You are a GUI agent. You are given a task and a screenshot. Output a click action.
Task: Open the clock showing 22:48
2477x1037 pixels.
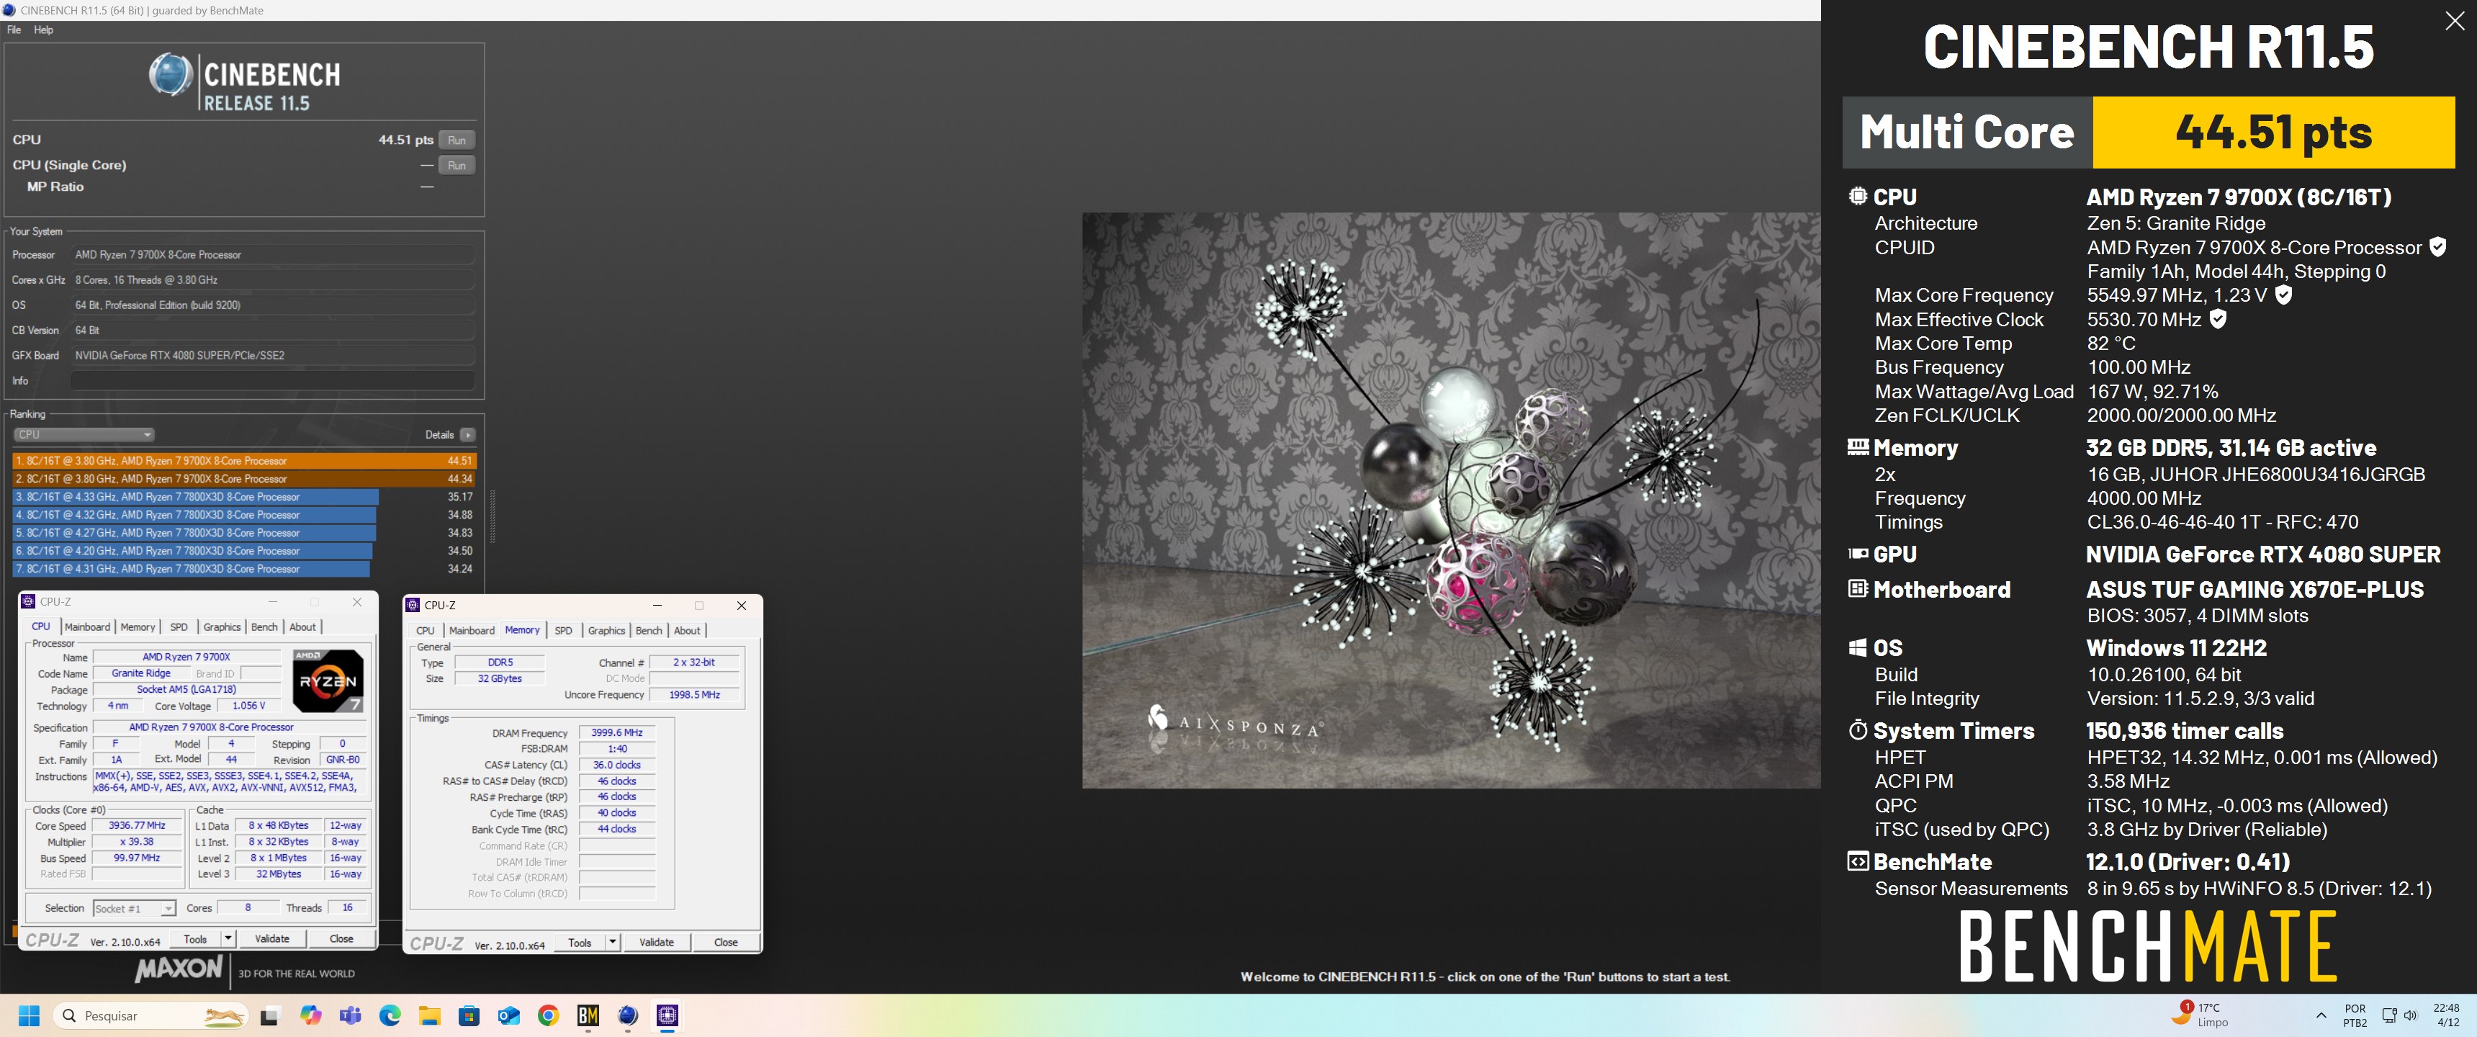tap(2447, 1015)
